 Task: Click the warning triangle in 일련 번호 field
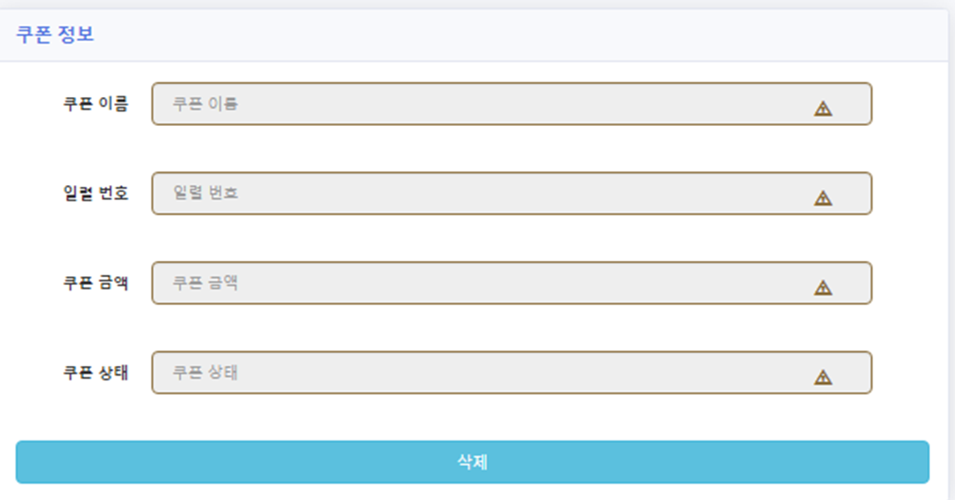click(823, 198)
